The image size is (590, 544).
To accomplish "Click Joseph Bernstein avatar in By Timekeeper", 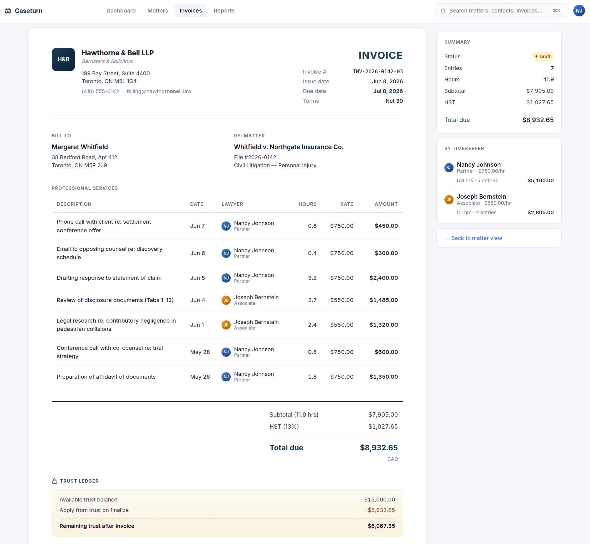I will click(x=449, y=199).
